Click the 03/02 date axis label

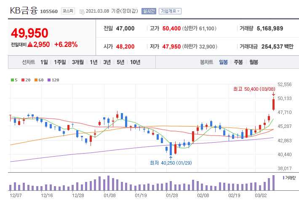tap(261, 195)
